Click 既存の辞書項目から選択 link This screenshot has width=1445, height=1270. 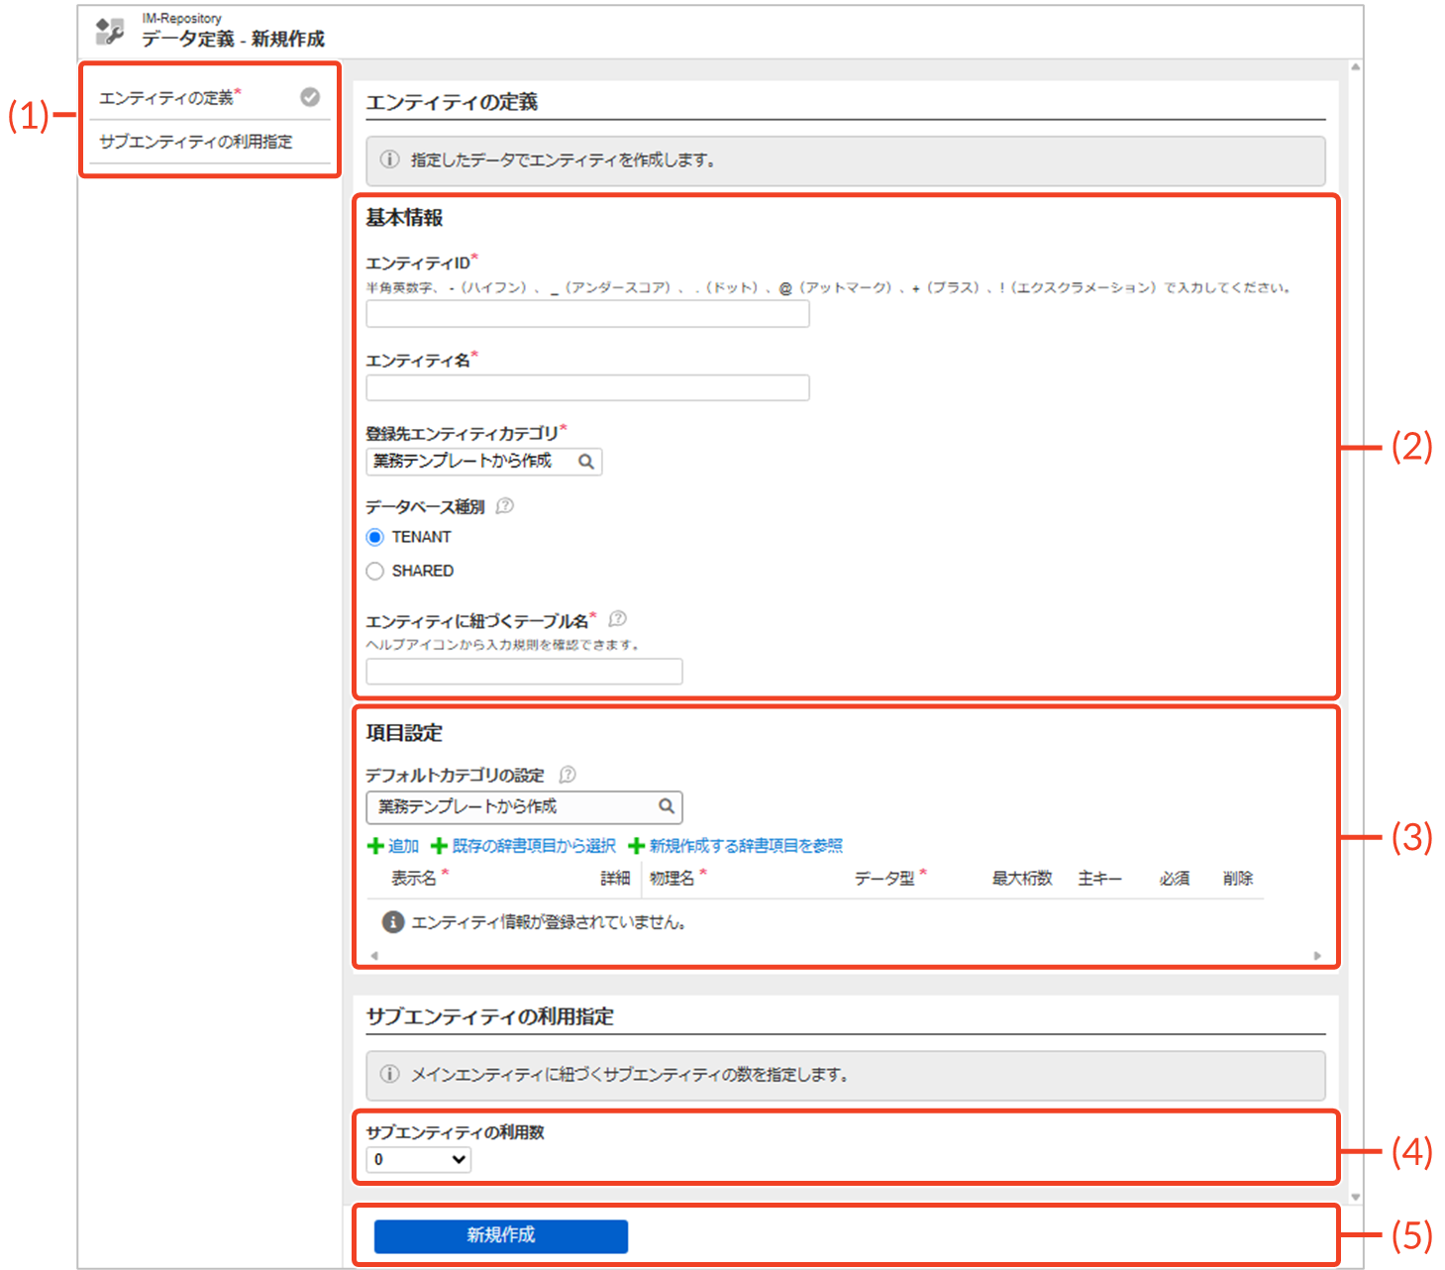(x=534, y=846)
